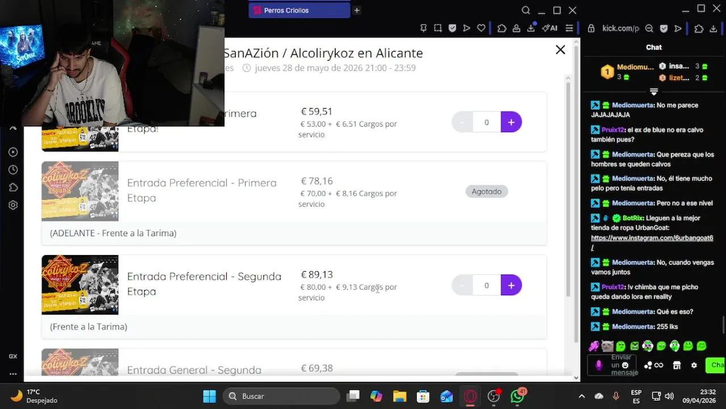Click the Entrada Preferencial - Segunda Etapa thumbnail
726x409 pixels.
tap(80, 285)
